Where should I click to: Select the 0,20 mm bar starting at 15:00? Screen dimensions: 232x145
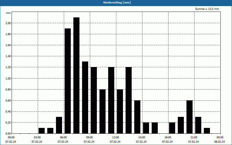[x=146, y=128]
